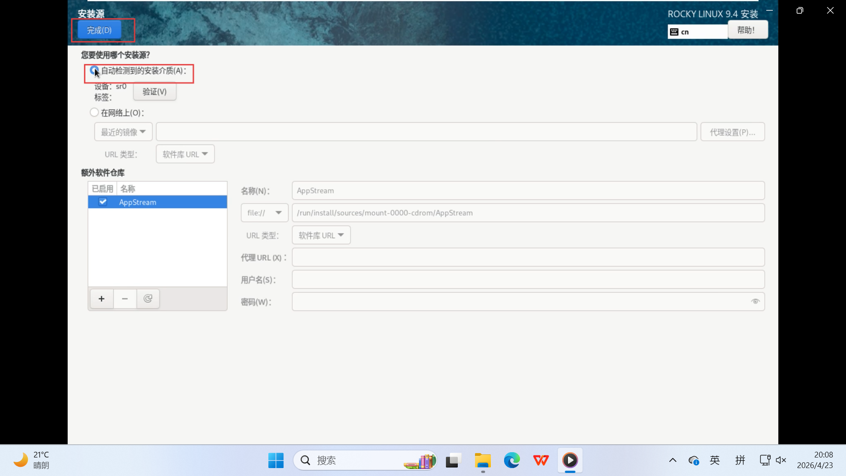The image size is (846, 476).
Task: Toggle password visibility eye icon
Action: pyautogui.click(x=755, y=301)
